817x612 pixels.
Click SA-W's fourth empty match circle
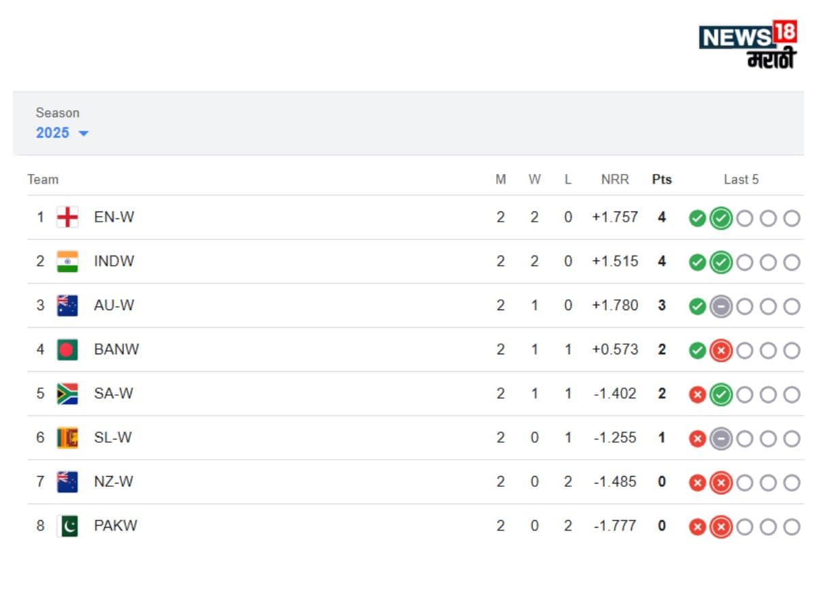(x=768, y=395)
